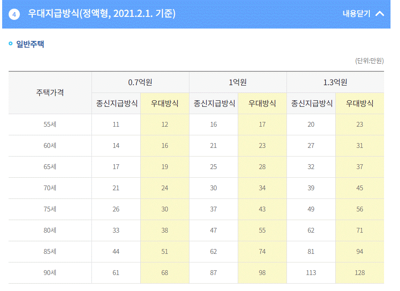Click value 26 in the 75세 row
This screenshot has height=291, width=400.
coord(116,209)
